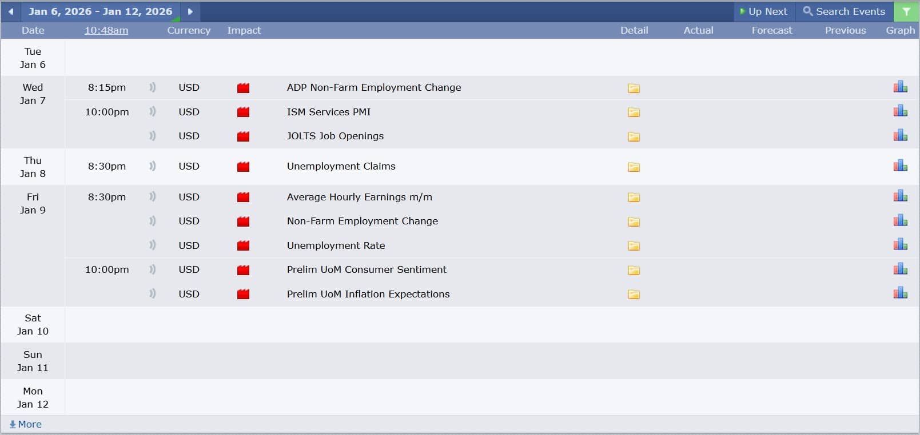This screenshot has height=435, width=920.
Task: Open the green filter dropdown
Action: pos(906,11)
